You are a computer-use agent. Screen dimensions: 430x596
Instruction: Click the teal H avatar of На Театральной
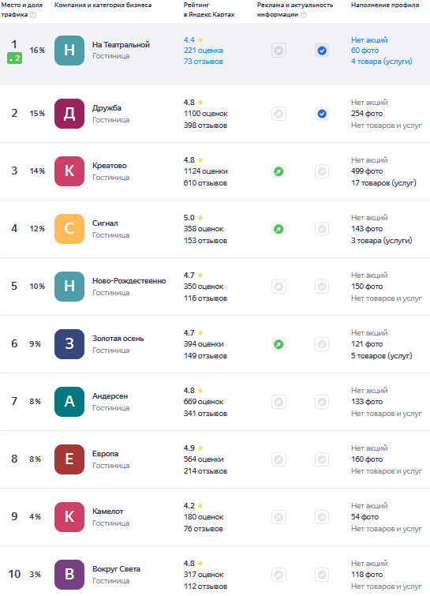click(x=69, y=51)
